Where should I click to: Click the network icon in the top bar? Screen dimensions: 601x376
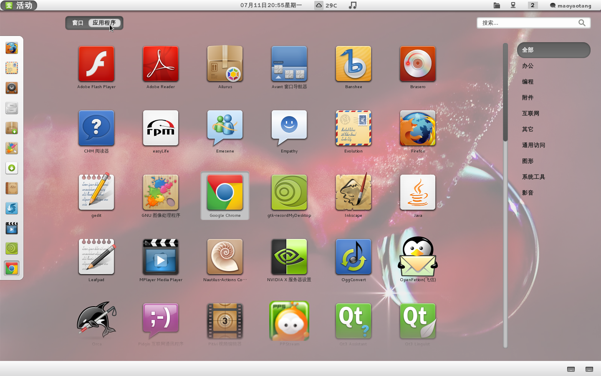513,5
